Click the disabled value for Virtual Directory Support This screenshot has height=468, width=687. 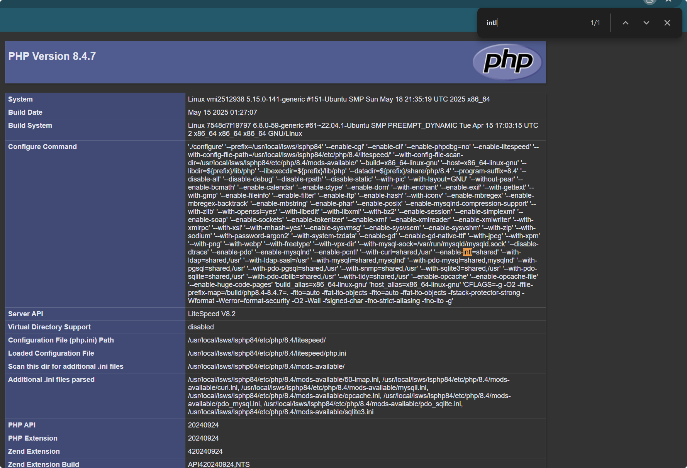pyautogui.click(x=201, y=327)
